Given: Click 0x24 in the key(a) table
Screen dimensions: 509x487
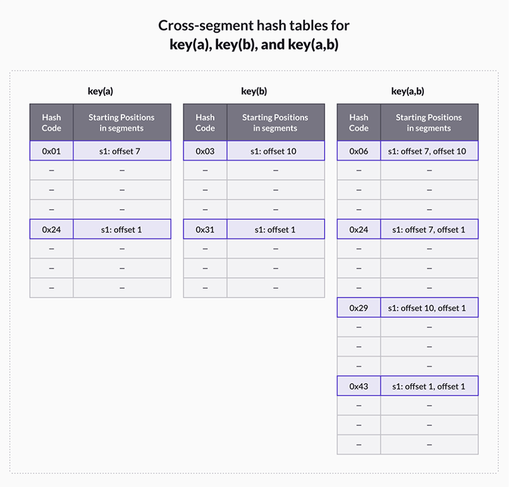Looking at the screenshot, I should click(x=51, y=230).
